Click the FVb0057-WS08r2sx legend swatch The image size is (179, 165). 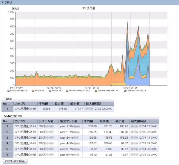point(68,90)
